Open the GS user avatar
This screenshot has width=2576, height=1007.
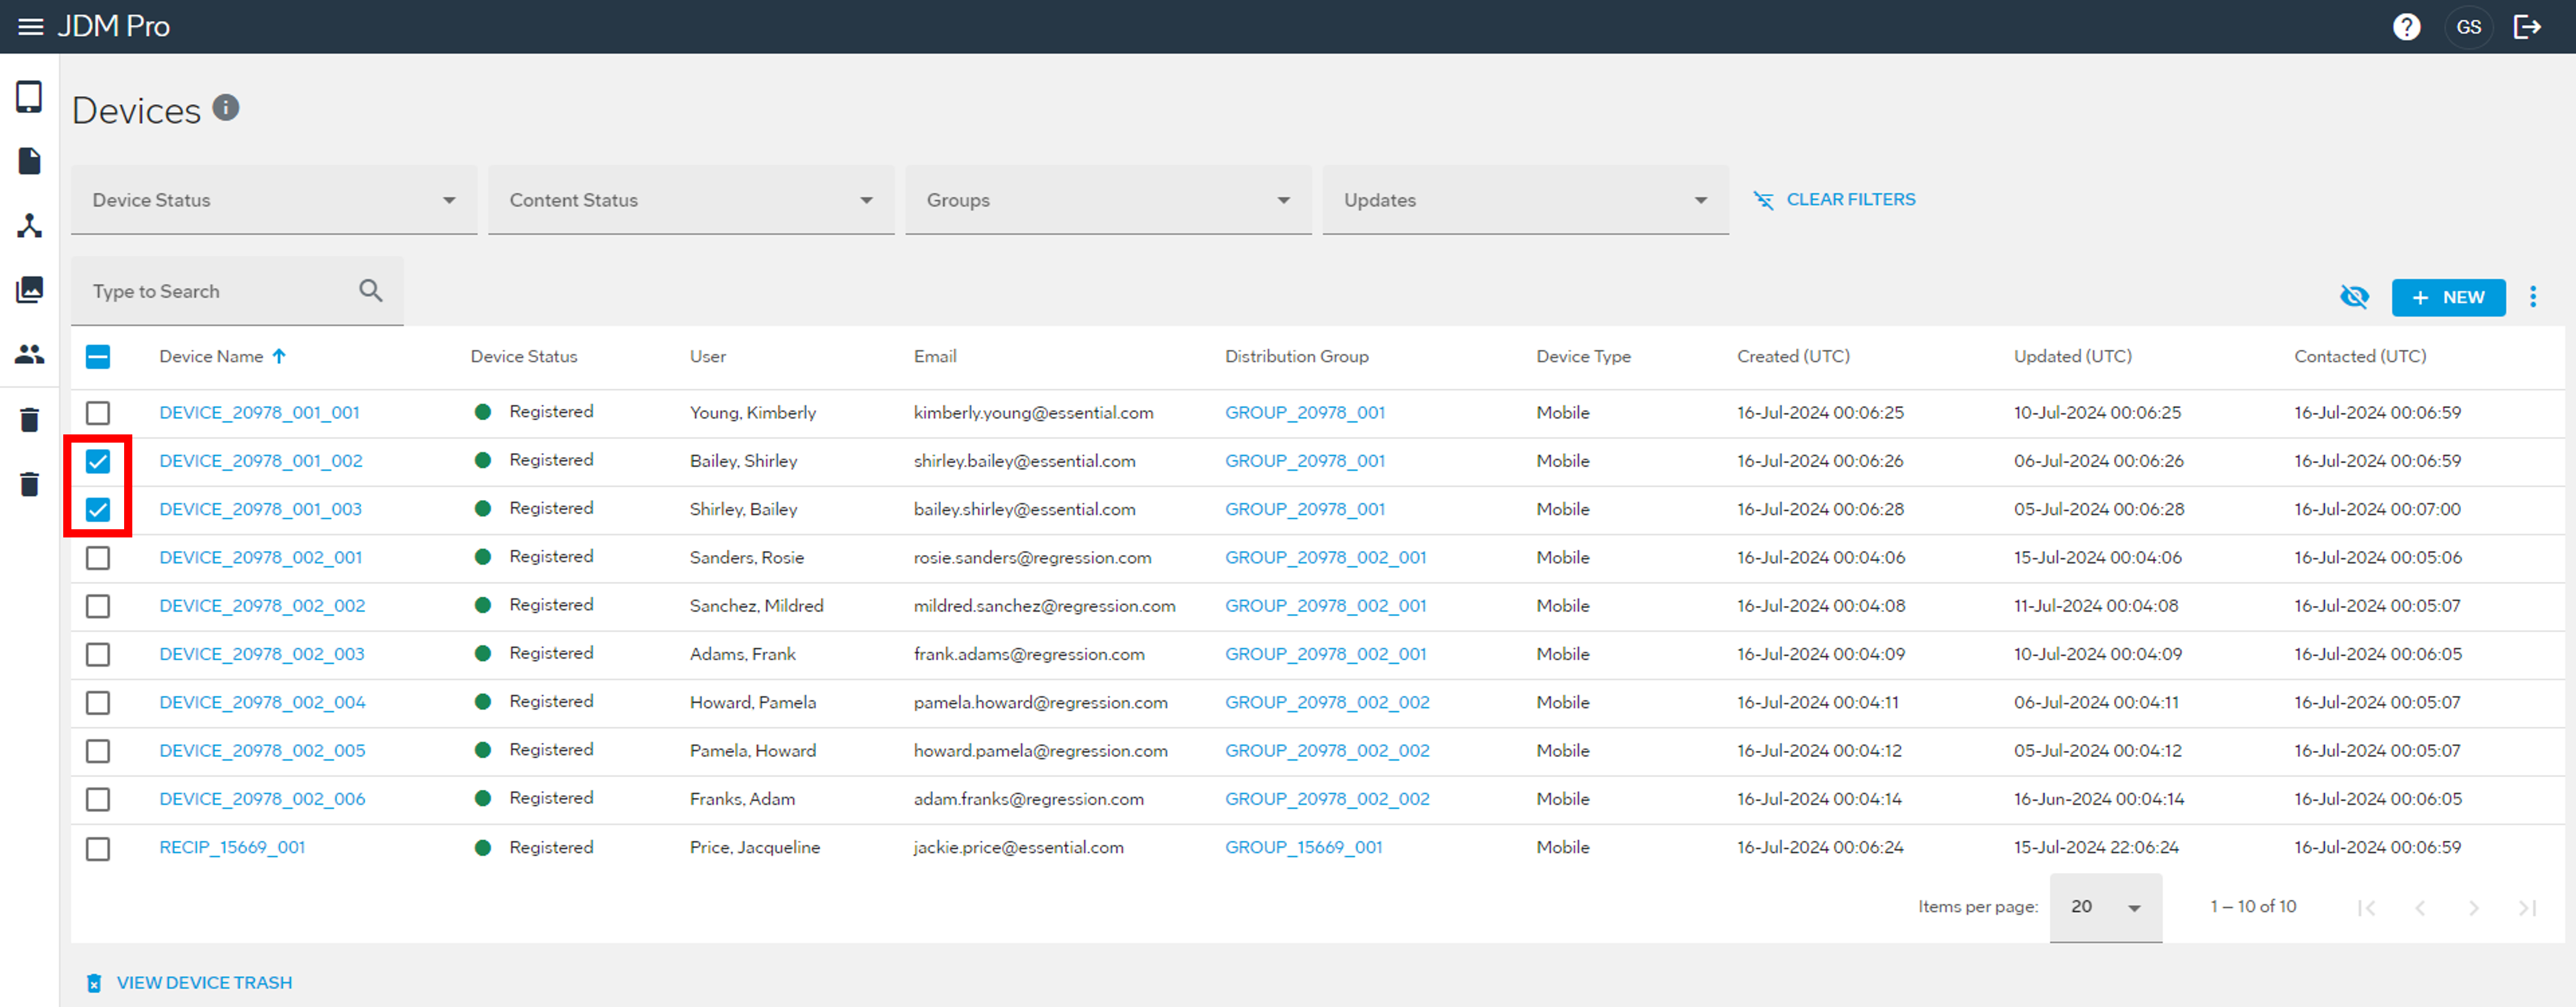click(x=2468, y=27)
